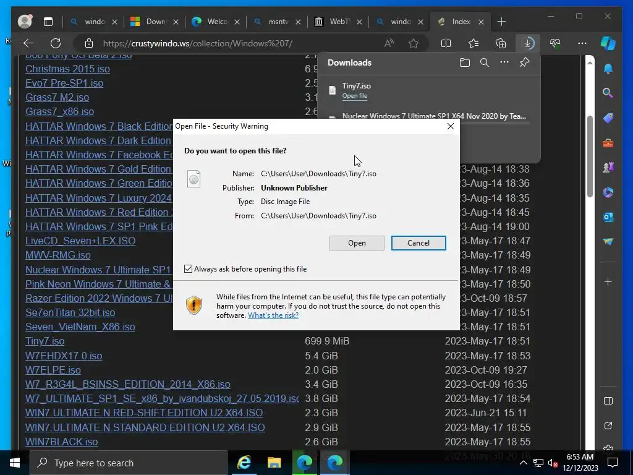Activate the Read Aloud icon
633x475 pixels.
[x=389, y=43]
